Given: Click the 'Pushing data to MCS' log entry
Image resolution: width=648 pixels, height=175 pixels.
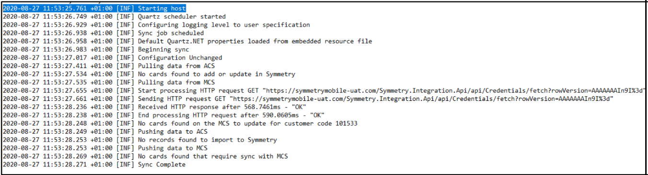Looking at the screenshot, I should (105, 148).
